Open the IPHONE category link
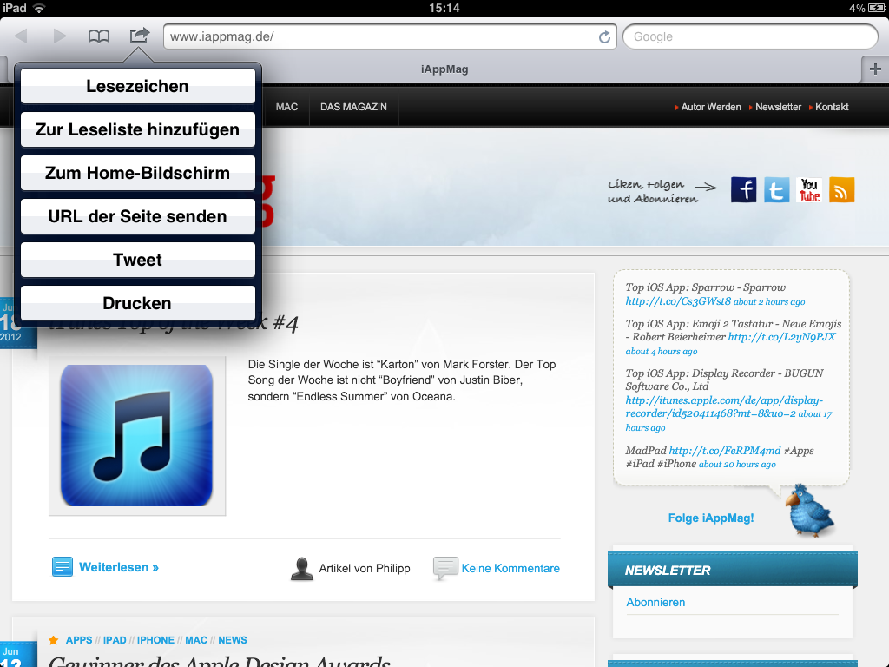The image size is (889, 667). click(155, 640)
